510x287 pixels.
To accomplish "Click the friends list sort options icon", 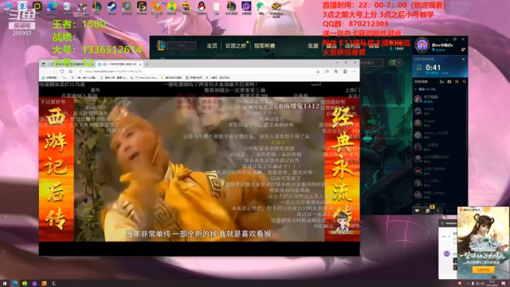I will (x=457, y=81).
